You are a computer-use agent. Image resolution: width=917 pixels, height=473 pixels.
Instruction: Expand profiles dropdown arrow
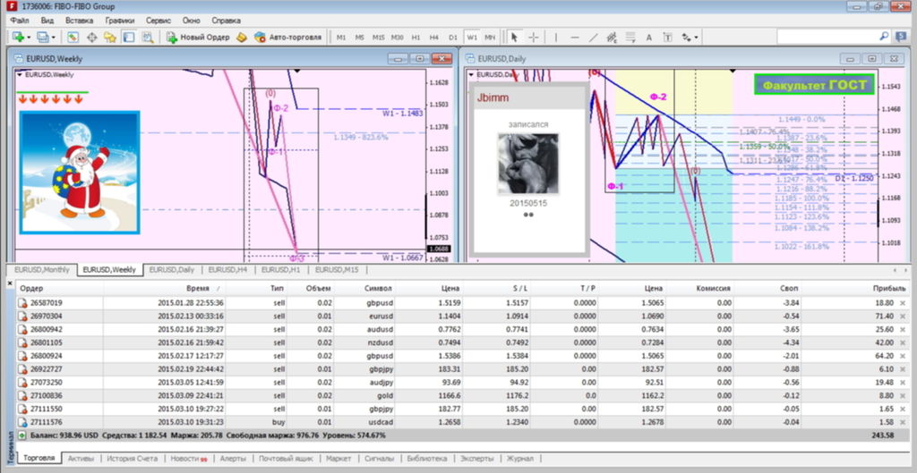pyautogui.click(x=53, y=38)
